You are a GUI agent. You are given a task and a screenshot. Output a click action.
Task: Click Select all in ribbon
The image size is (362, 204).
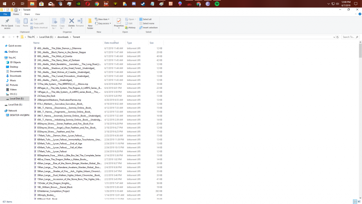click(x=146, y=20)
